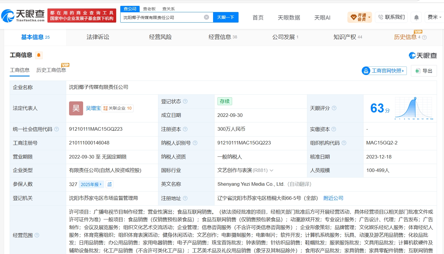Click the notification bell icon in header

tap(416, 18)
